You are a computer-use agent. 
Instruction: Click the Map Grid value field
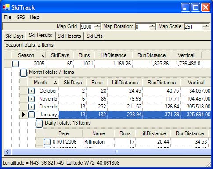87,27
